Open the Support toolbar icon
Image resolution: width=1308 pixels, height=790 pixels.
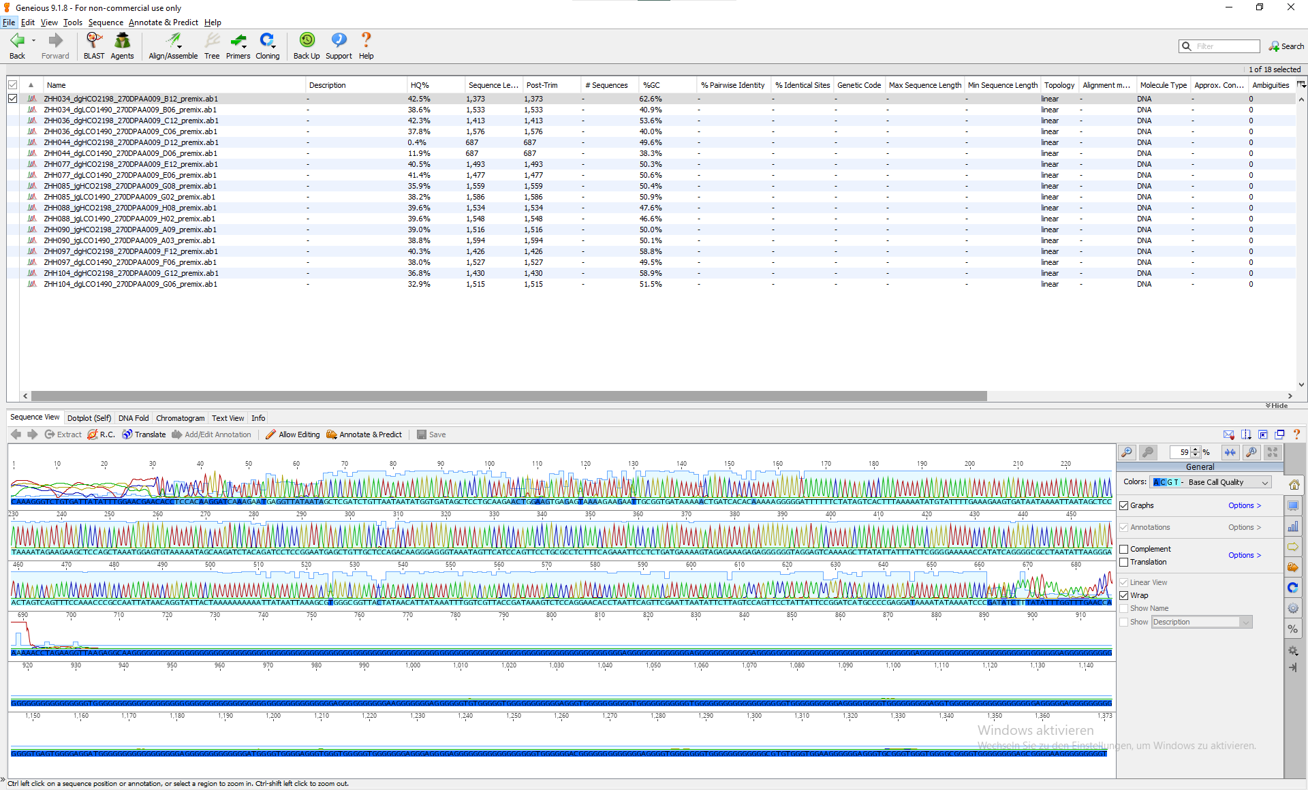click(339, 46)
